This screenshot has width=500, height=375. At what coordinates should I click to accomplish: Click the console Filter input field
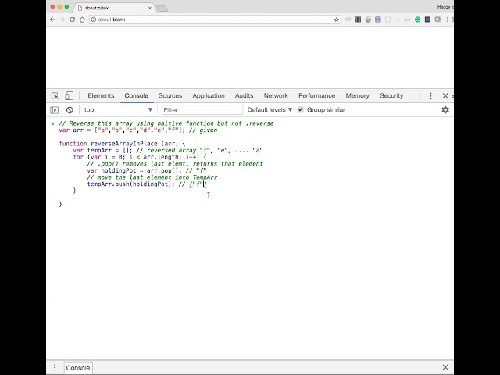[x=202, y=110]
